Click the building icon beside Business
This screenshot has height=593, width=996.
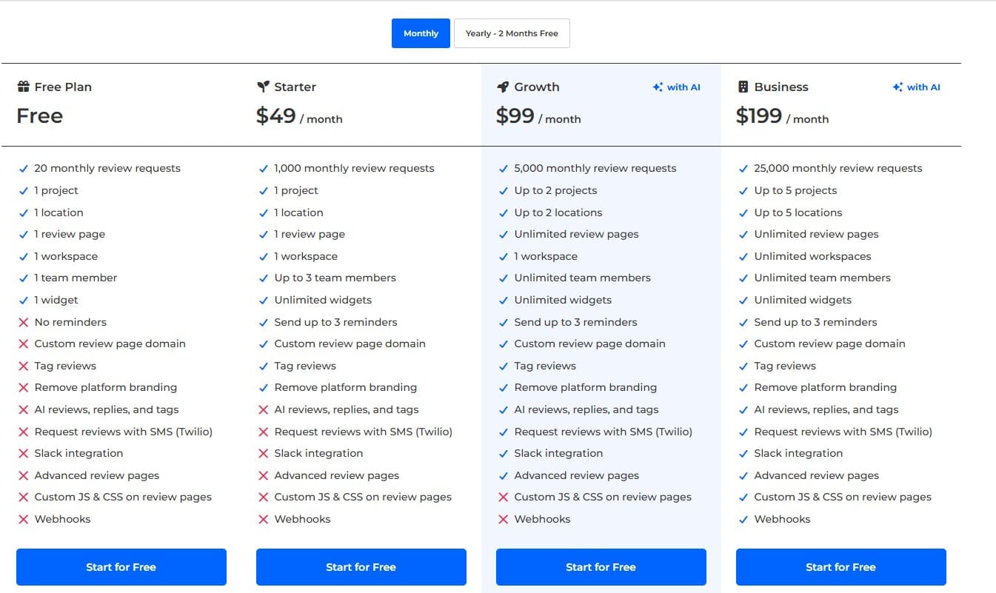pyautogui.click(x=743, y=87)
